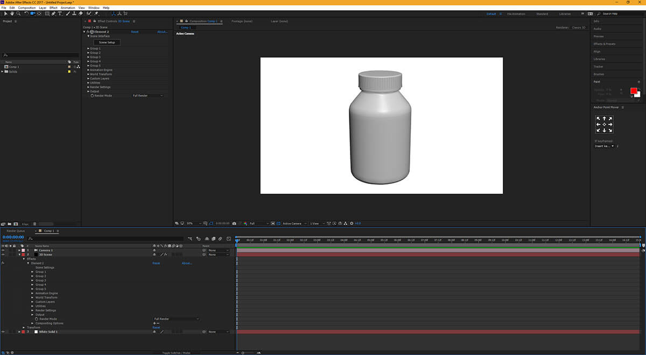Expand the Solids folder in Project panel
The image size is (646, 355).
click(2, 72)
